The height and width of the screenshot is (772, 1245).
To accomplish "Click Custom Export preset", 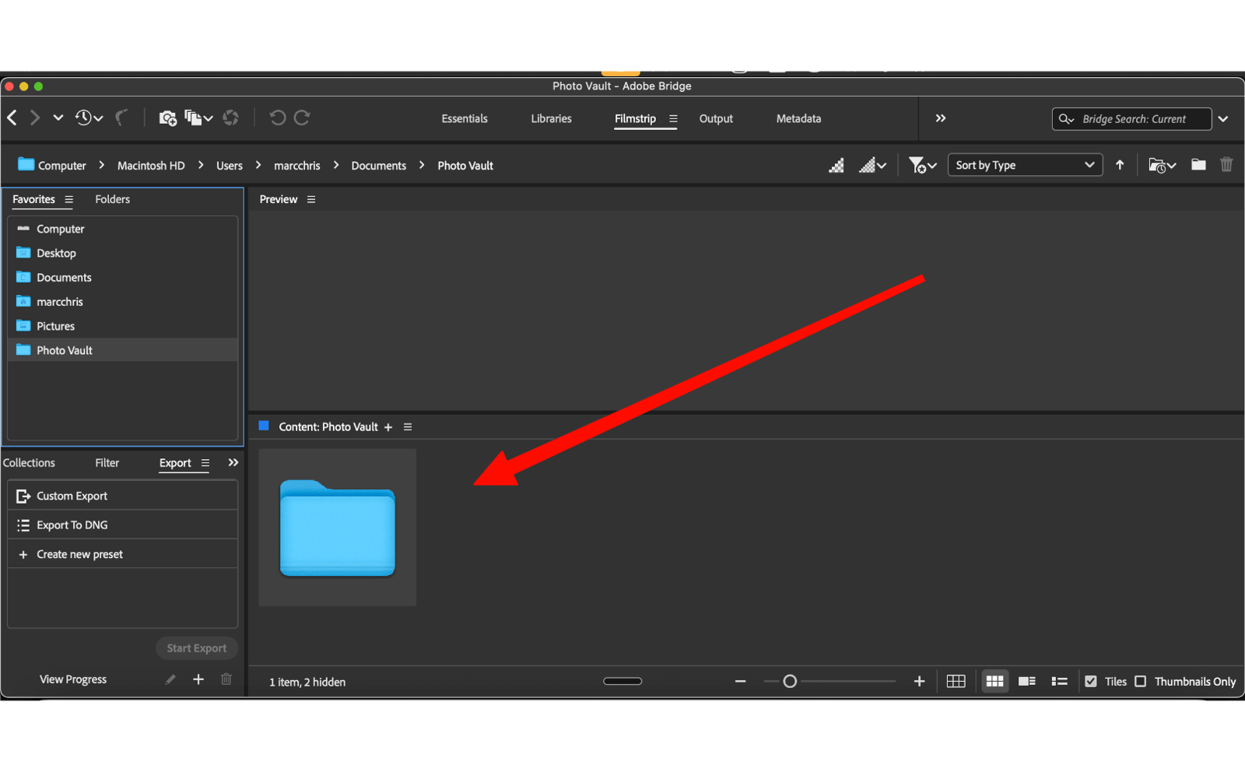I will click(x=122, y=496).
